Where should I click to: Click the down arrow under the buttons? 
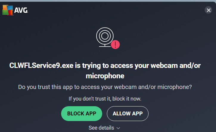click(118, 128)
